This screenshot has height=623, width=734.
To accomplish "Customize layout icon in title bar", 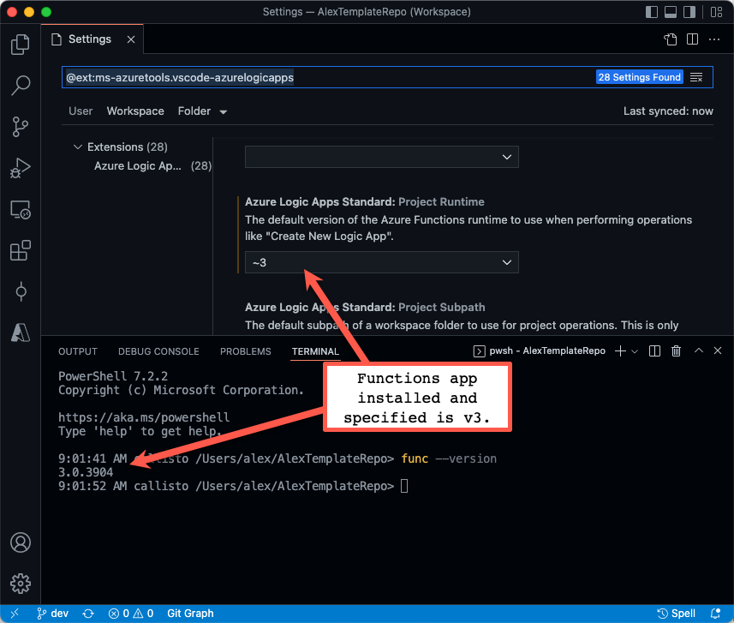I will click(716, 12).
